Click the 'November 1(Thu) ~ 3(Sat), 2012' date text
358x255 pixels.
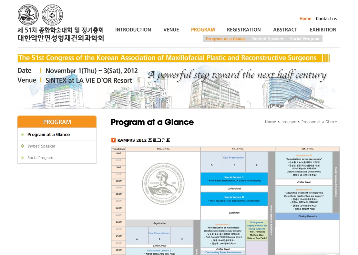[92, 71]
